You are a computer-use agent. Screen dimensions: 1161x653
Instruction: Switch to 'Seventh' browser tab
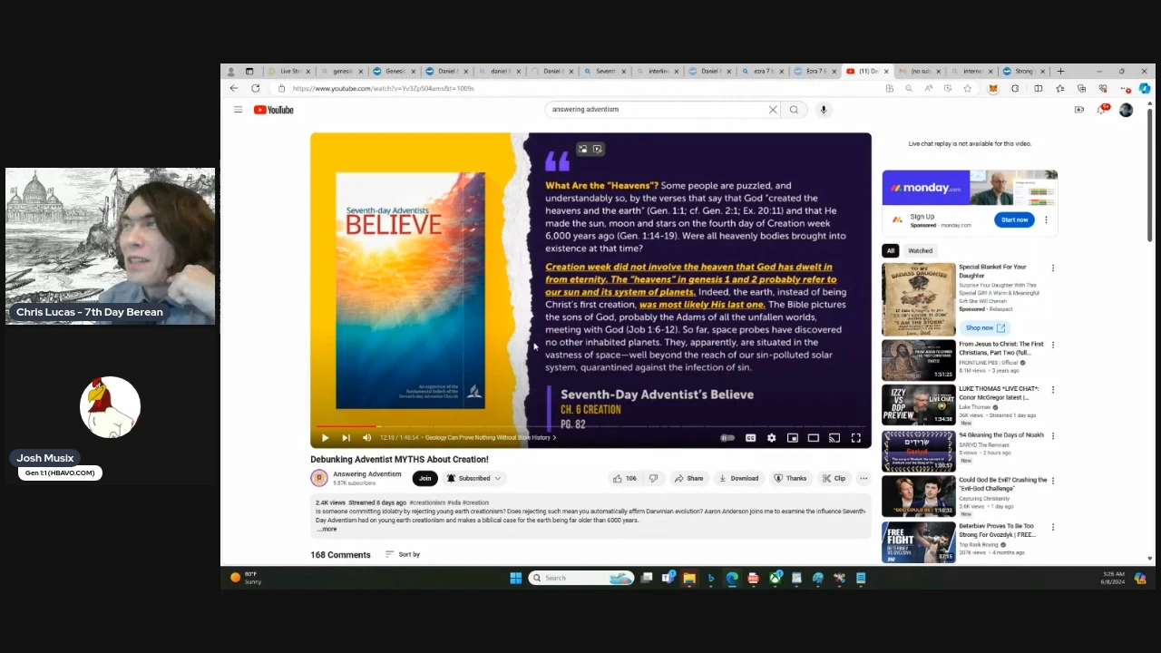pos(604,71)
